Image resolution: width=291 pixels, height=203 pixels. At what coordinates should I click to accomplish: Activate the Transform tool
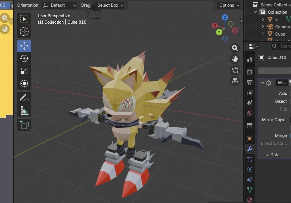[24, 84]
